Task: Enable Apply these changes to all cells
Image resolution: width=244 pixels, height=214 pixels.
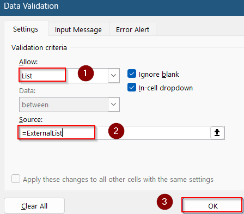Action: click(16, 179)
